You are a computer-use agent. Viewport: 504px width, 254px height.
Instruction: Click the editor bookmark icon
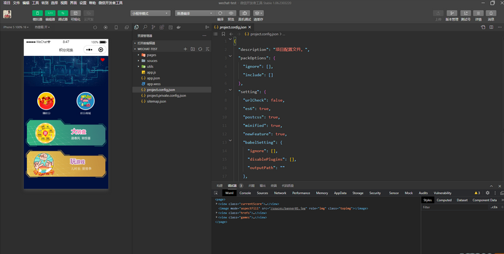click(x=223, y=34)
